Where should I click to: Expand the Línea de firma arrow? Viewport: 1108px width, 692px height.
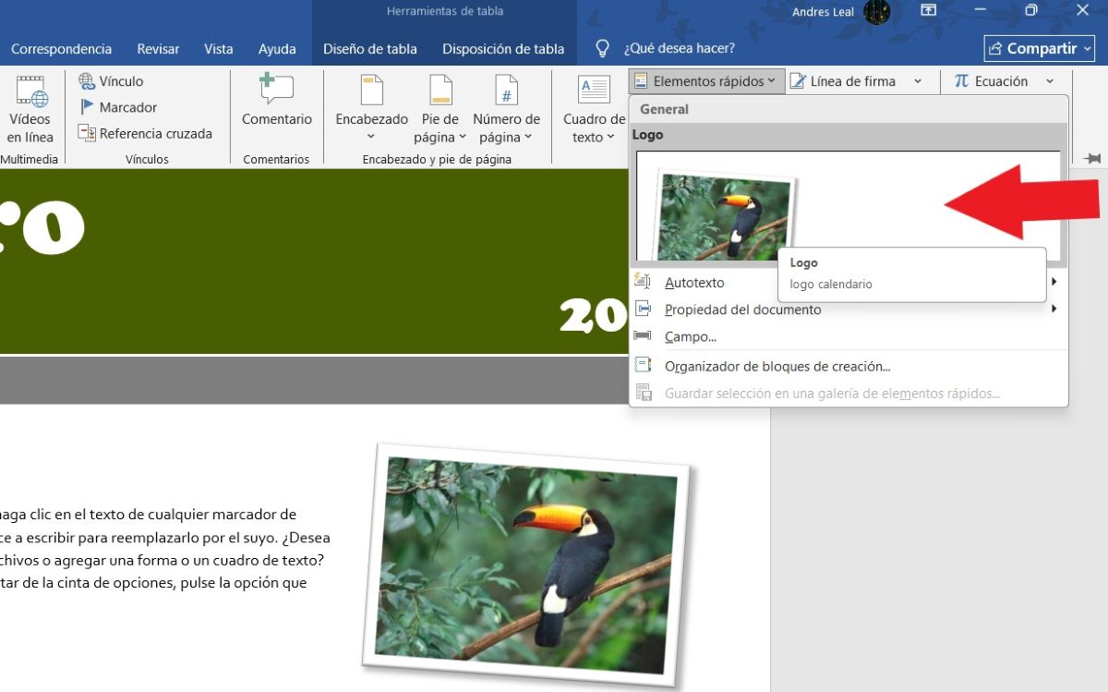pyautogui.click(x=918, y=81)
